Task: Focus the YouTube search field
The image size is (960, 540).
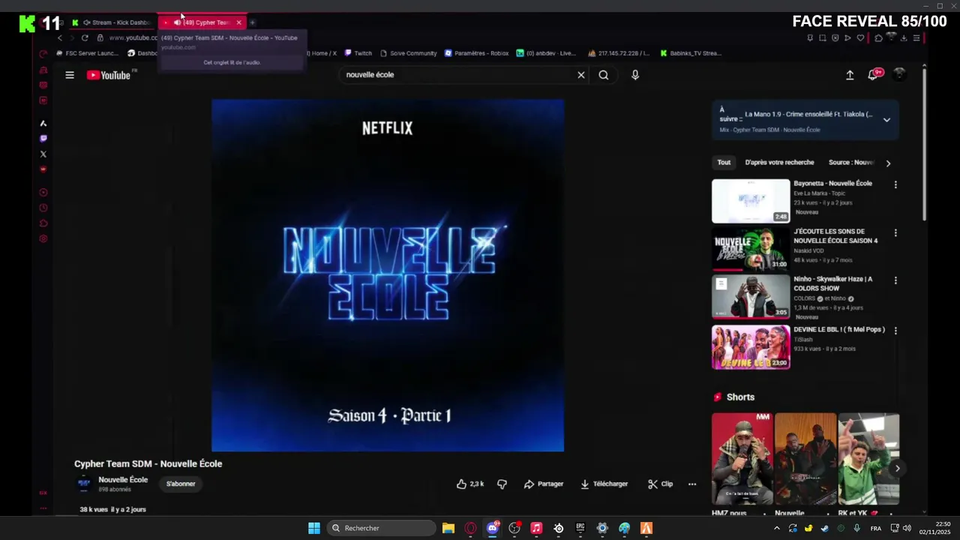Action: (457, 75)
